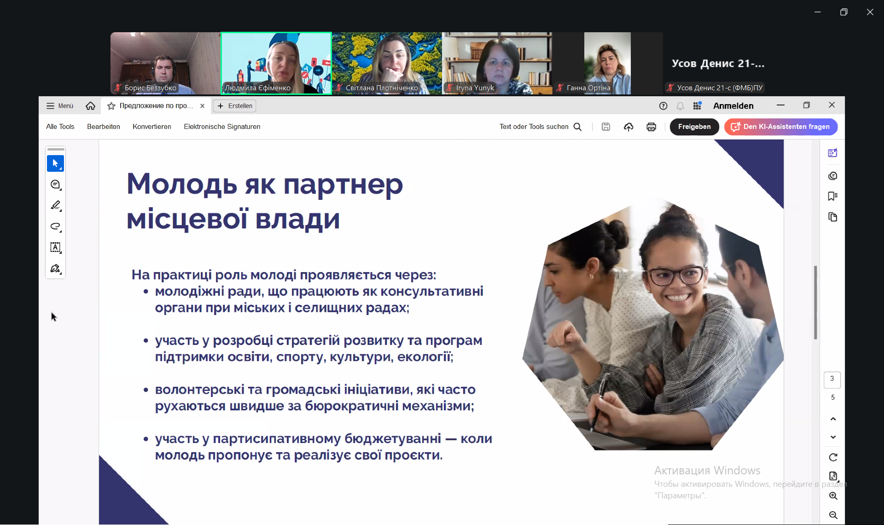884x525 pixels.
Task: Star the current document tab
Action: coord(111,106)
